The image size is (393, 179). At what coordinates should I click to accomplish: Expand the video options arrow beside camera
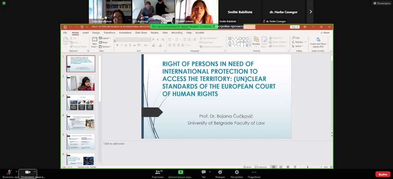(x=35, y=171)
